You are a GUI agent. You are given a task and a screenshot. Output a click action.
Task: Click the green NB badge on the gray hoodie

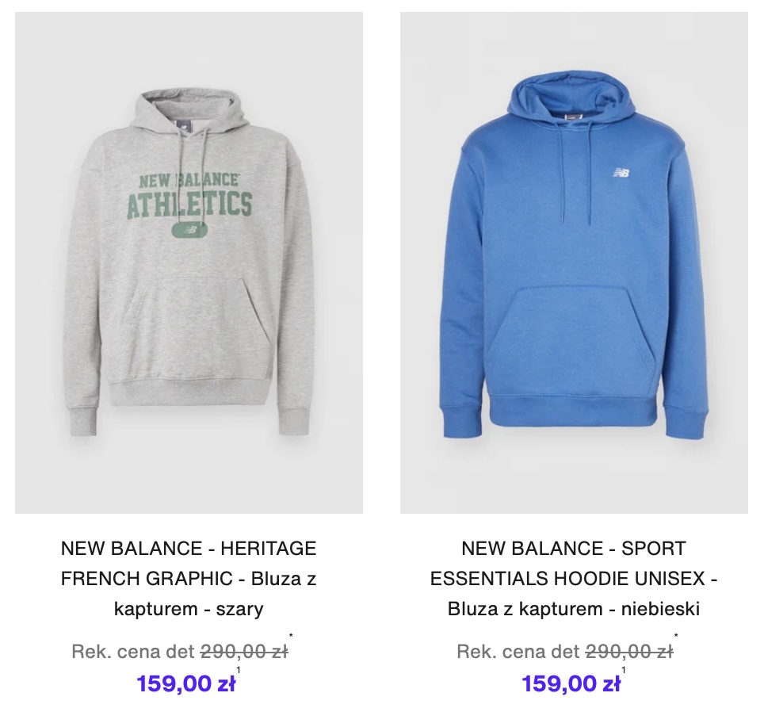point(189,230)
